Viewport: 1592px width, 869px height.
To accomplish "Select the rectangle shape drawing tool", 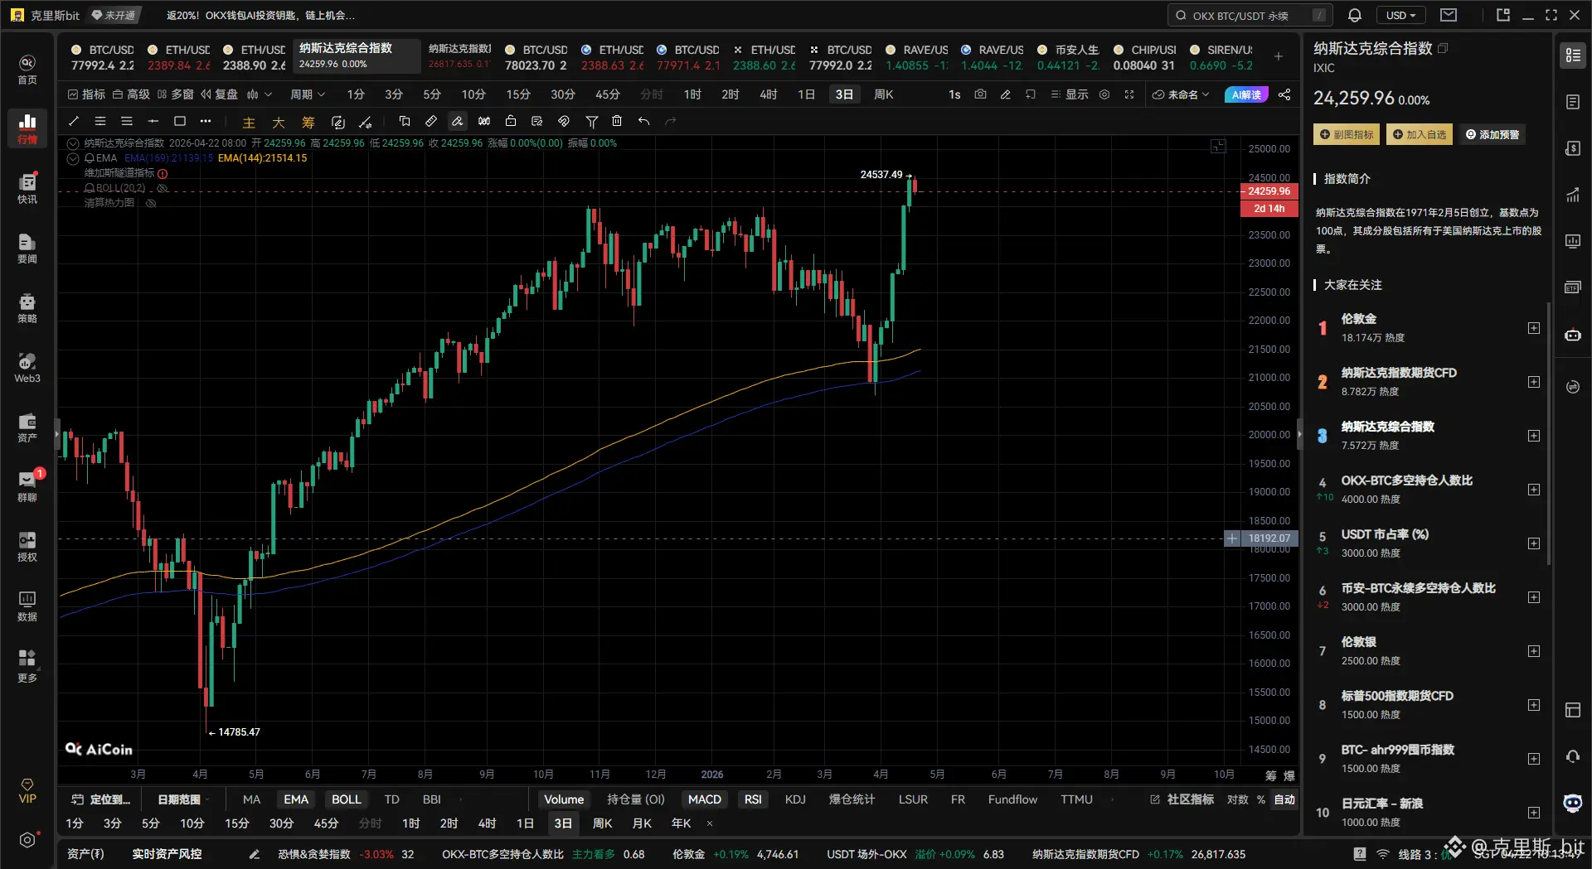I will 179,121.
